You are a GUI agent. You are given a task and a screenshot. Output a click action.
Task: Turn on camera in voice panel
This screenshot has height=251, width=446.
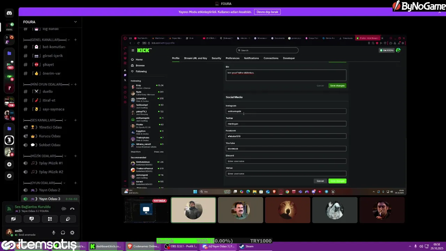(13, 219)
